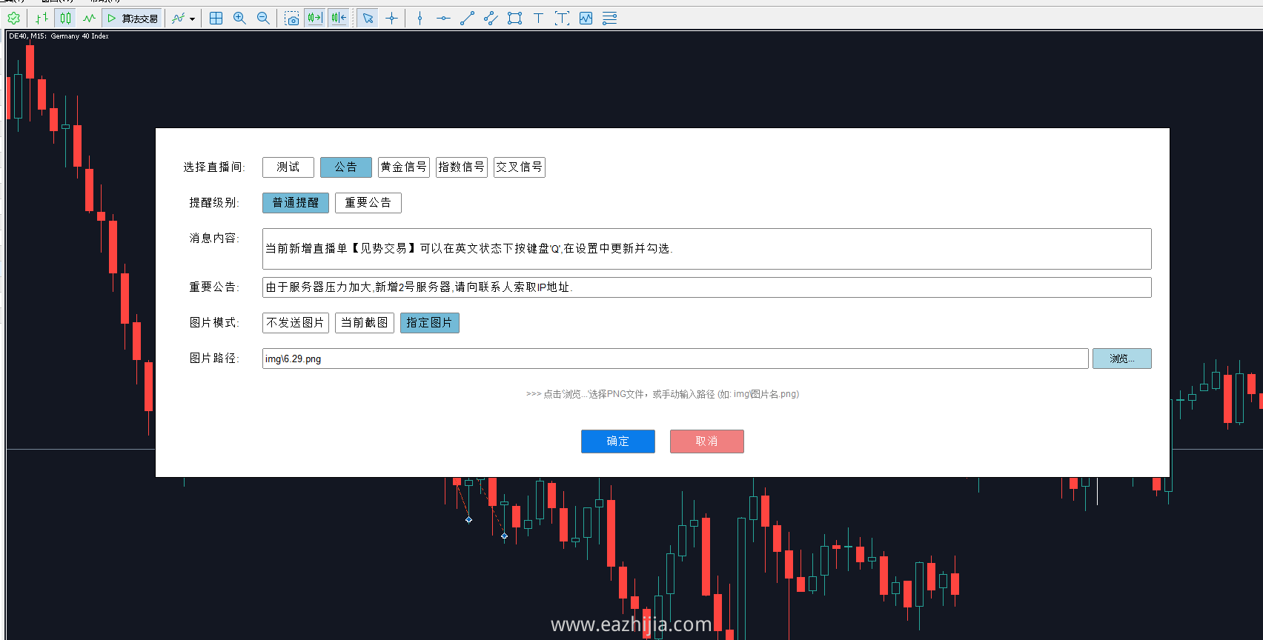The width and height of the screenshot is (1263, 640).
Task: Toggle chart shift from right edge
Action: click(339, 18)
